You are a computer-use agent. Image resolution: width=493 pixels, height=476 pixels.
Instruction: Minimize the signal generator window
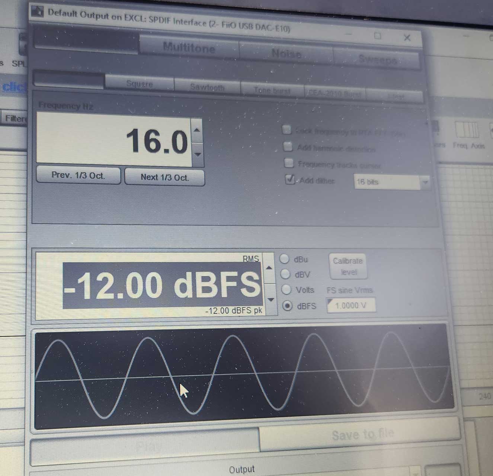(349, 34)
